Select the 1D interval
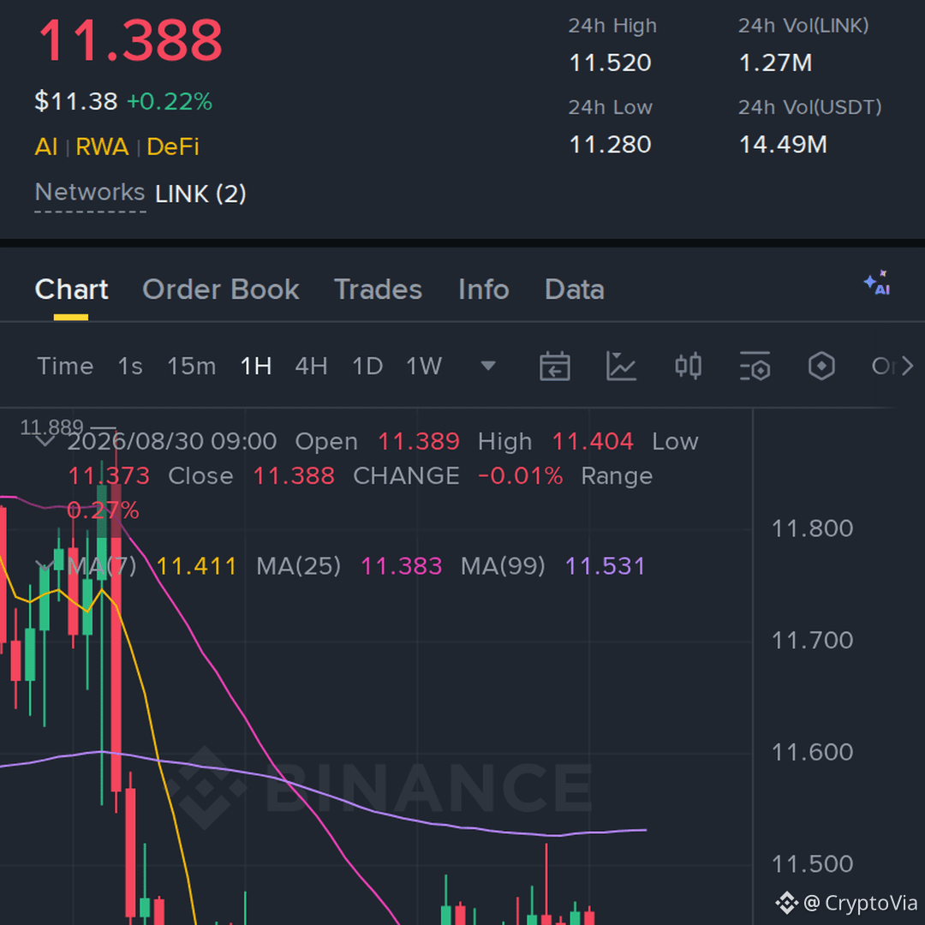This screenshot has width=925, height=925. tap(367, 367)
